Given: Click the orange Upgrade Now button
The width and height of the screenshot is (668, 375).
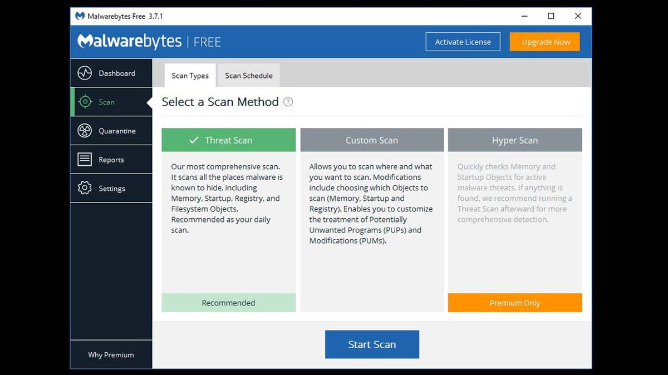Looking at the screenshot, I should (x=546, y=42).
